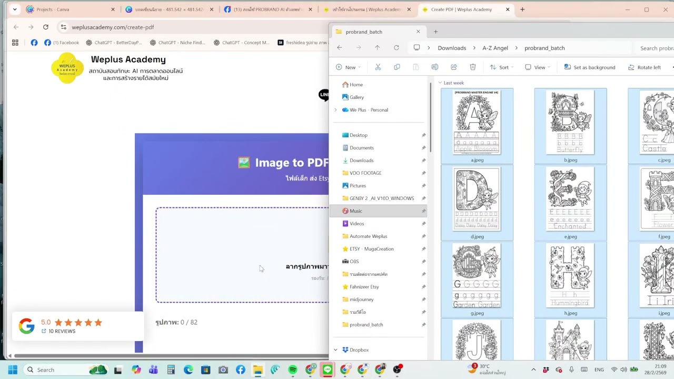Open the Calculator from the taskbar
The width and height of the screenshot is (674, 379).
point(171,370)
